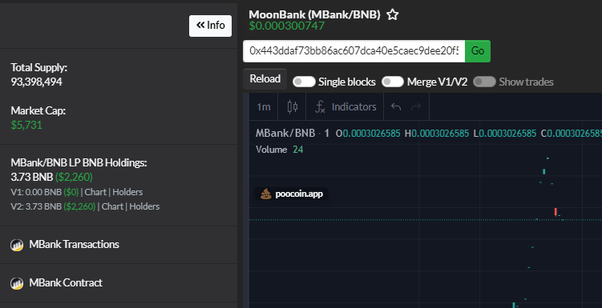Open the Indicators menu
This screenshot has height=308, width=602.
point(345,106)
